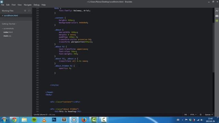Click the keyboard icon in the tray

click(178, 120)
